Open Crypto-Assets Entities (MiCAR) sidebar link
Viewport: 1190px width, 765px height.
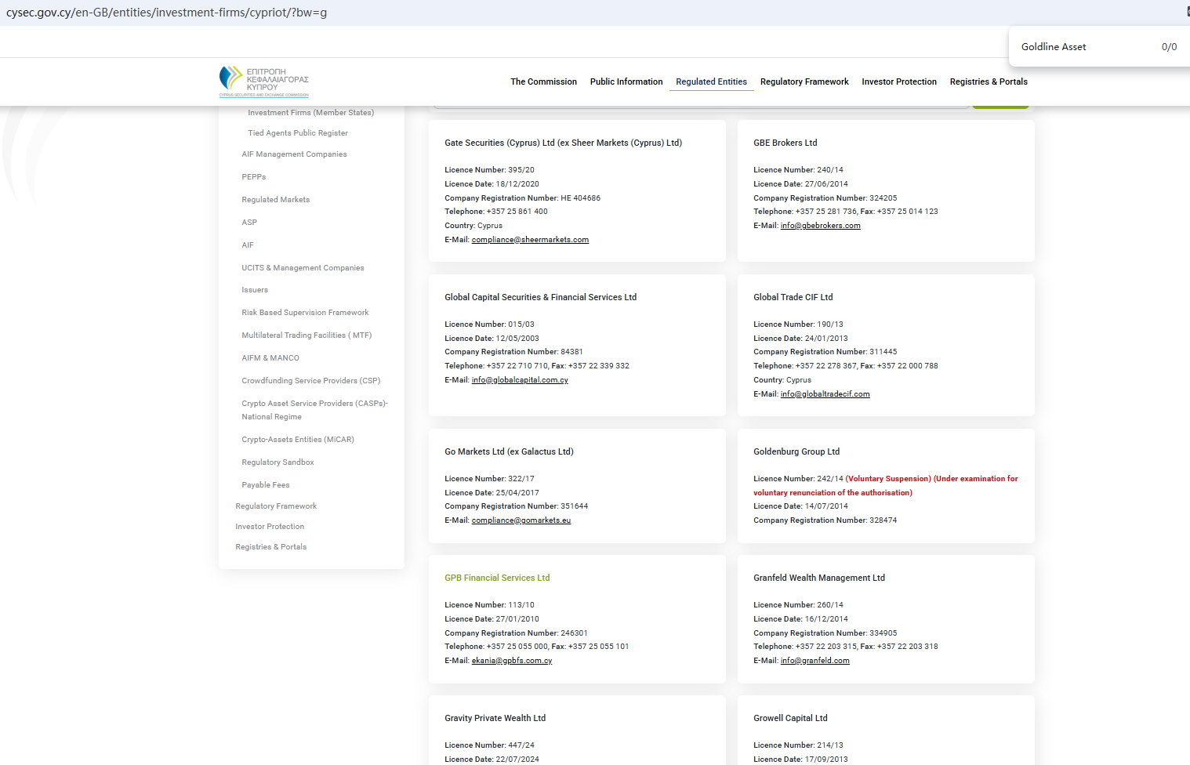[298, 440]
